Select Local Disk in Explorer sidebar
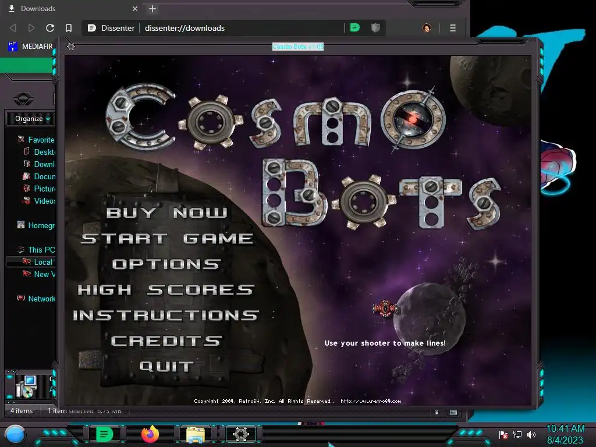Viewport: 596px width, 447px height. [37, 261]
